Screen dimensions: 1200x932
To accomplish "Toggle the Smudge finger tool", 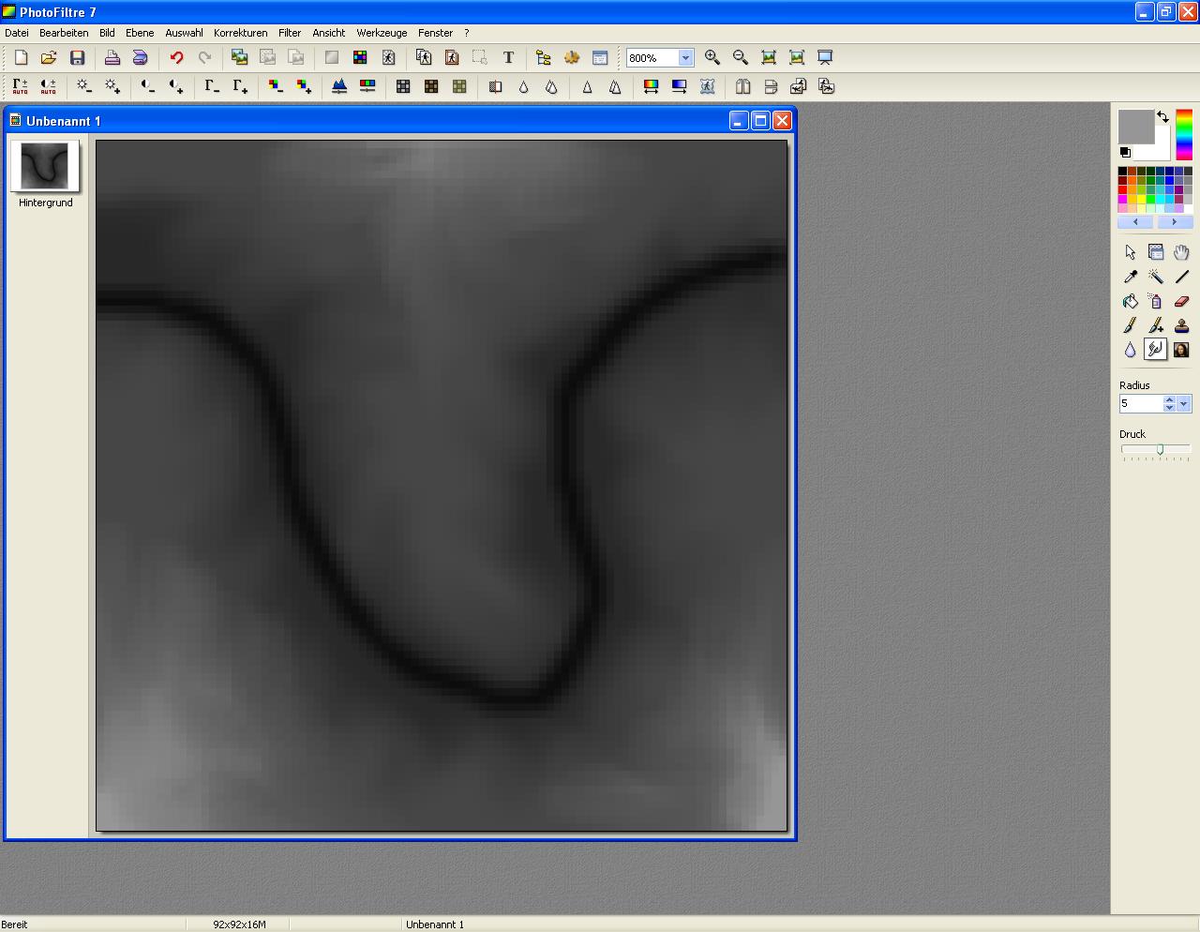I will pyautogui.click(x=1156, y=350).
